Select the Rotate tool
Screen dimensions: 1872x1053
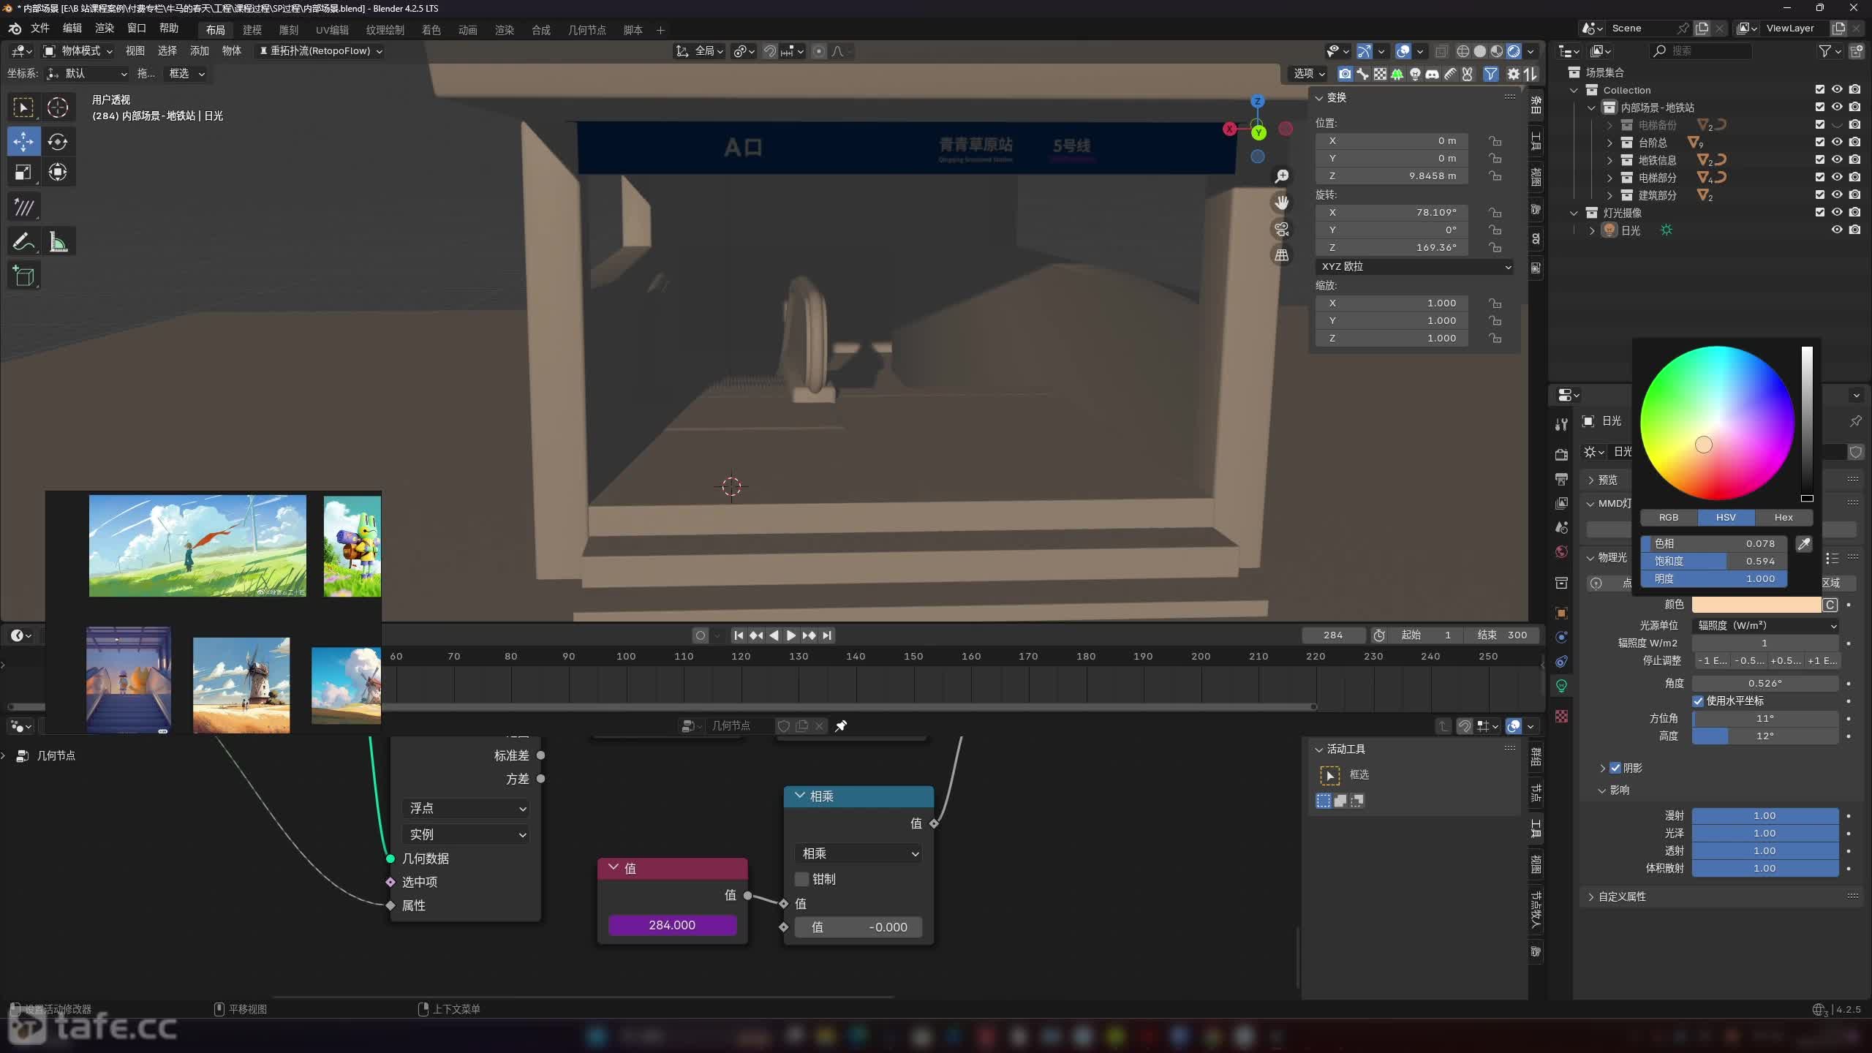pyautogui.click(x=58, y=141)
